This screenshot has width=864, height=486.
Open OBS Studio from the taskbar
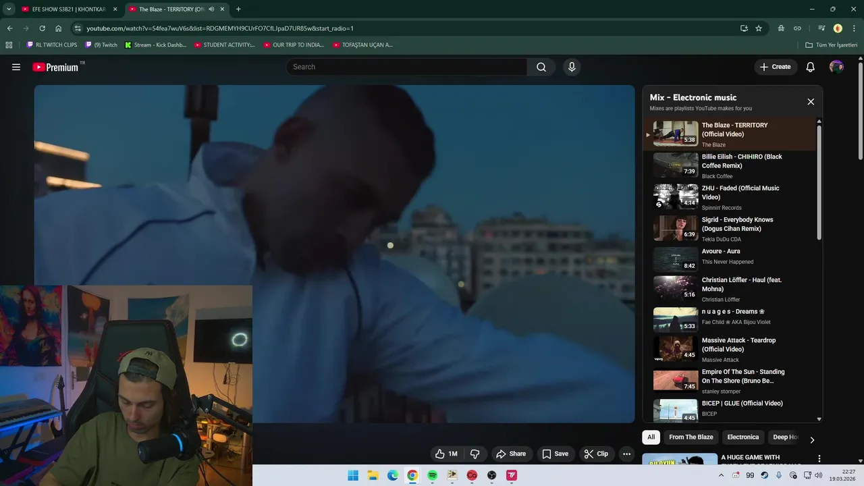tap(491, 475)
